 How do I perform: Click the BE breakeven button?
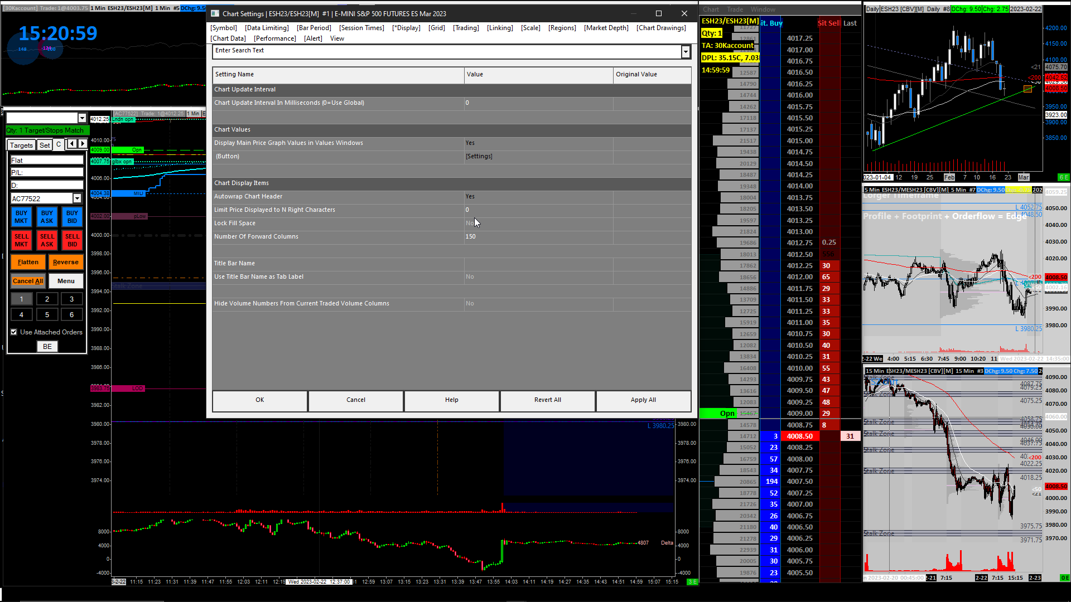(x=47, y=347)
